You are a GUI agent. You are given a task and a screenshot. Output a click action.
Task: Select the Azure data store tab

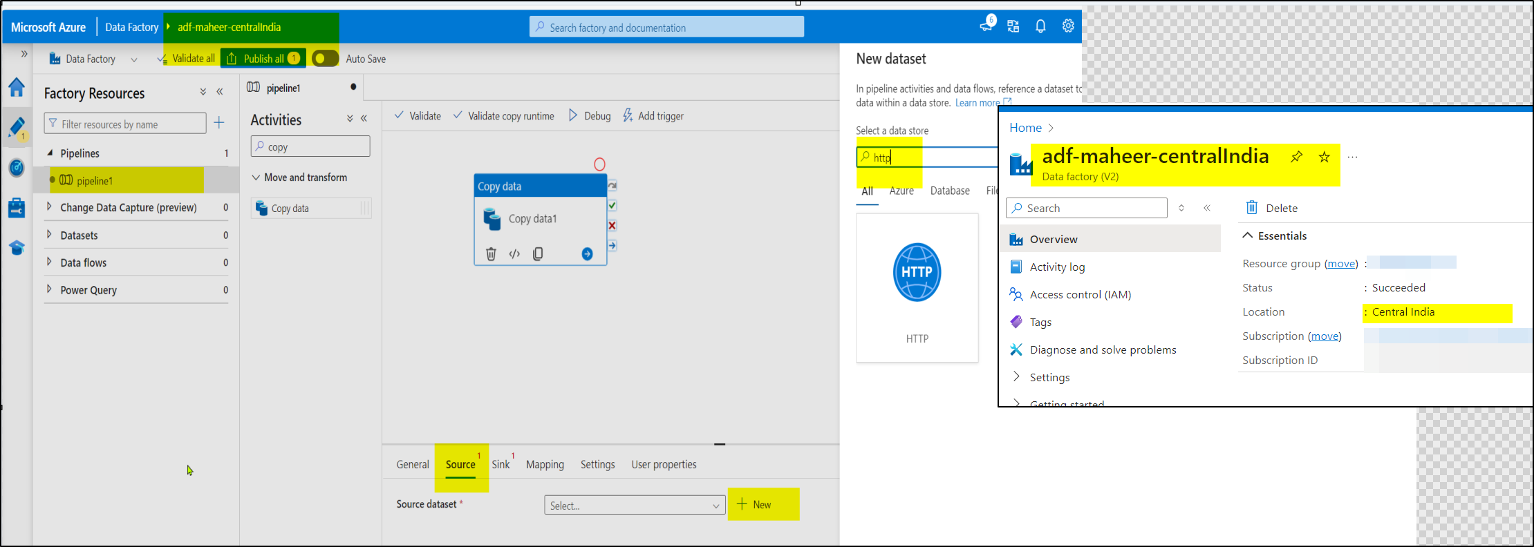point(901,191)
